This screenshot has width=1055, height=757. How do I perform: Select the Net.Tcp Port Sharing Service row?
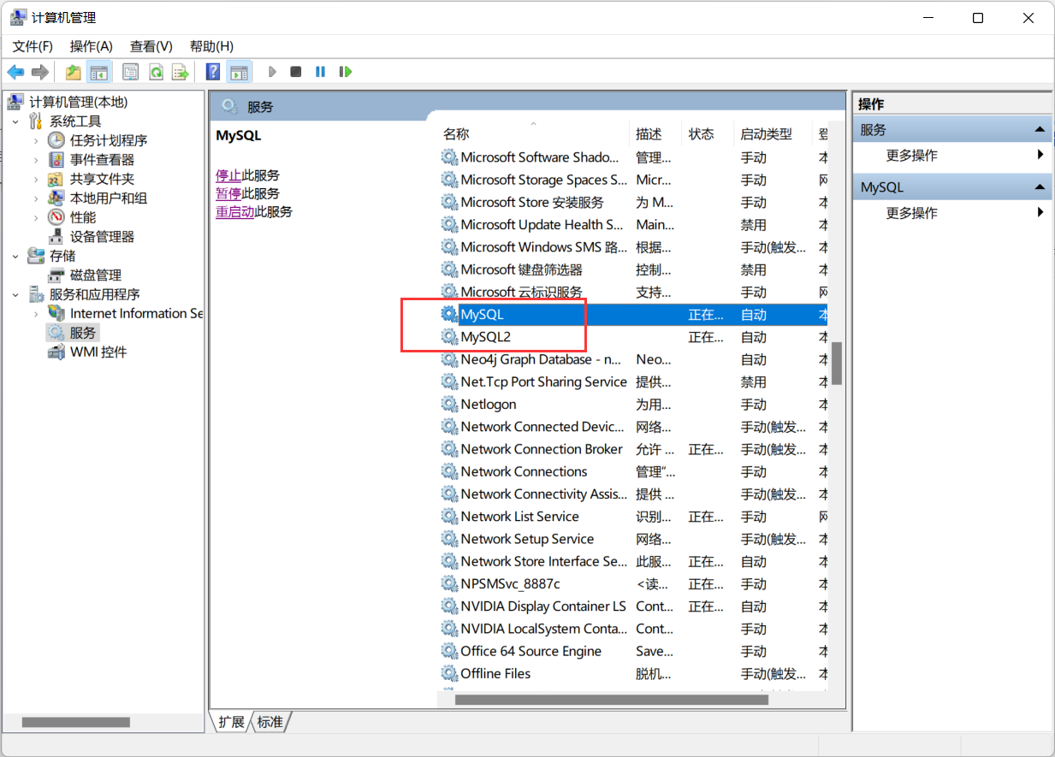[x=633, y=381]
